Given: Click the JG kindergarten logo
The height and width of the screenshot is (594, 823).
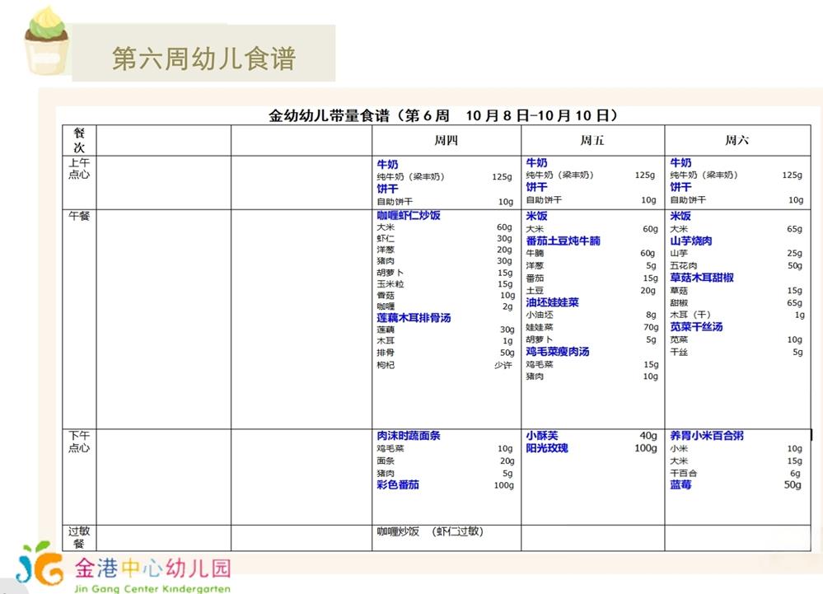Looking at the screenshot, I should 40,564.
